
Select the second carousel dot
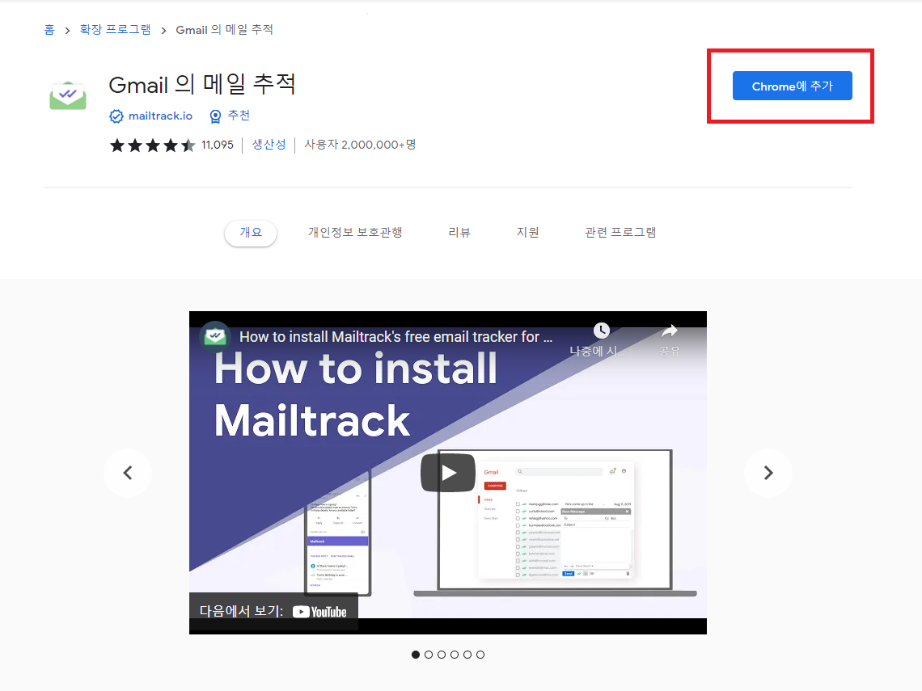pos(429,655)
